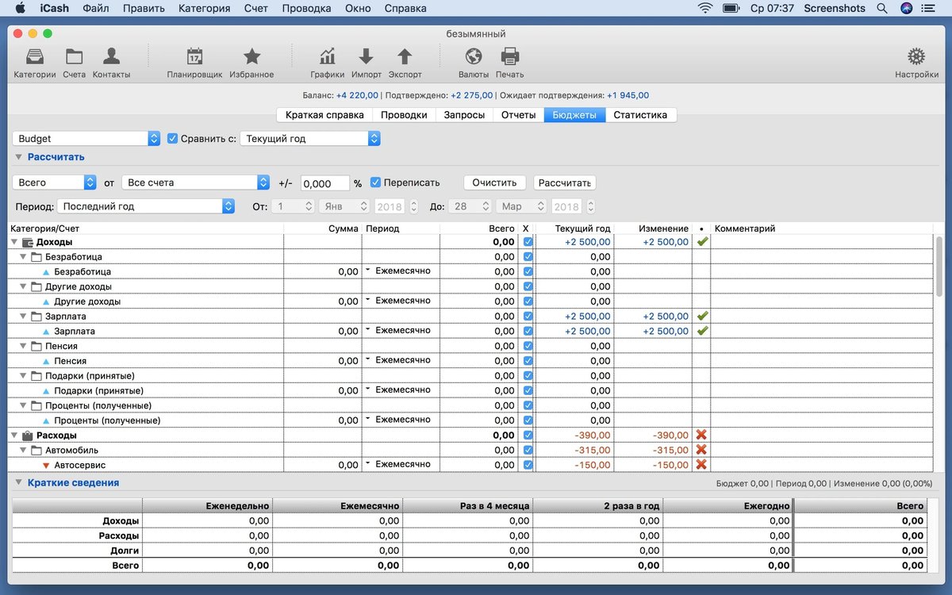Switch to the Проводки tab

[x=404, y=115]
